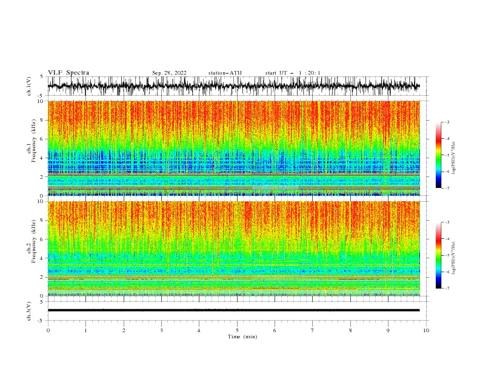Click inside the ch.2 spectrogram panel
Image resolution: width=480 pixels, height=371 pixels.
click(x=233, y=249)
